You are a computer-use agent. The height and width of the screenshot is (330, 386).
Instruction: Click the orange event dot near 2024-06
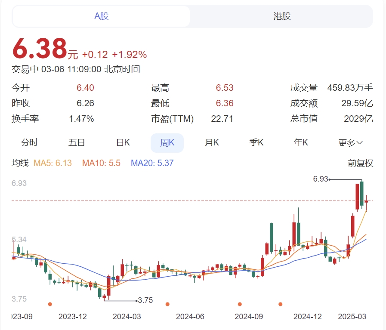pyautogui.click(x=167, y=304)
